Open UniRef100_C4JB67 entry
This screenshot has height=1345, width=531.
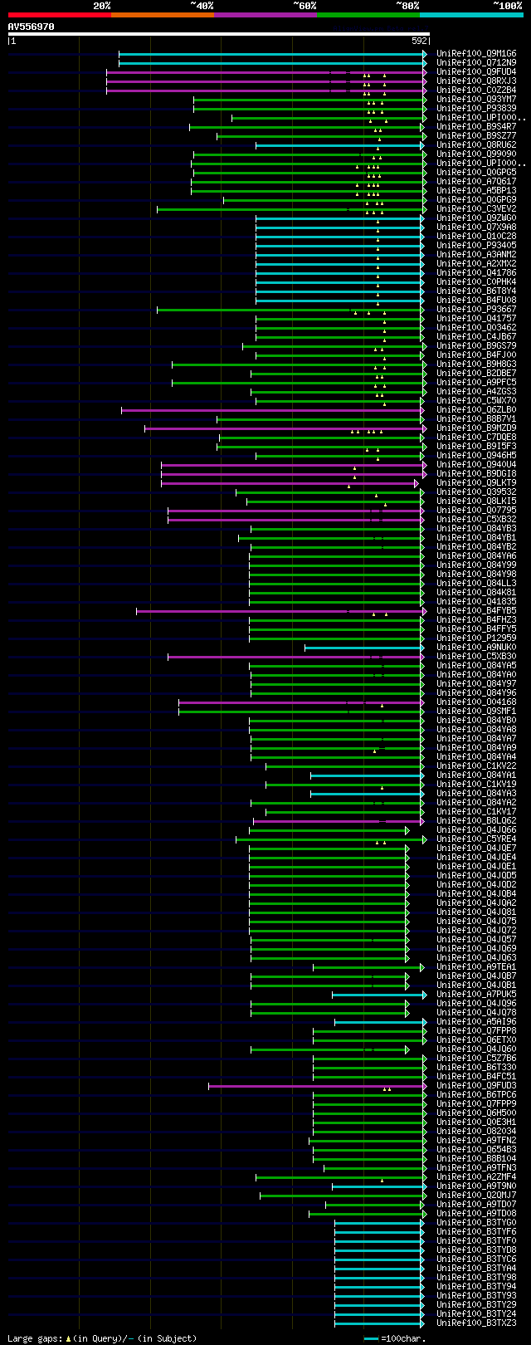[476, 337]
